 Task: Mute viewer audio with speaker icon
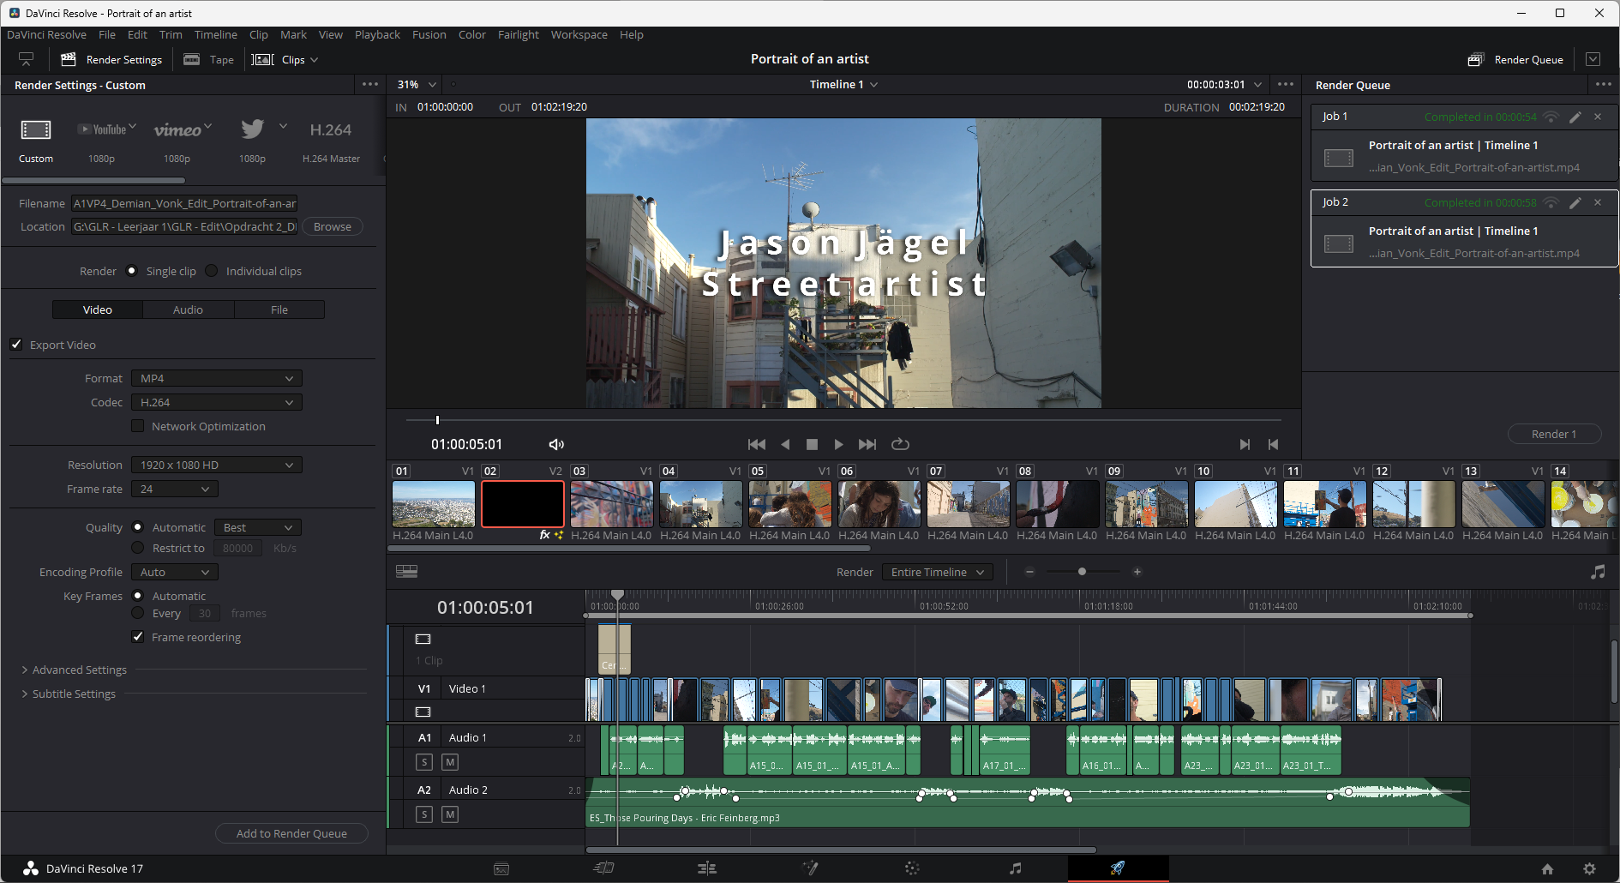coord(556,444)
